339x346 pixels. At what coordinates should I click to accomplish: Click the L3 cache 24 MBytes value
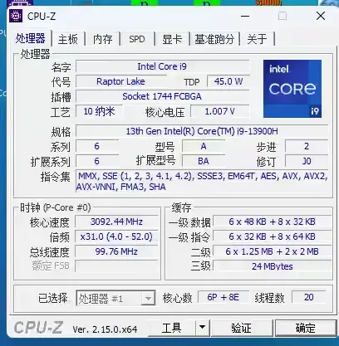click(273, 266)
